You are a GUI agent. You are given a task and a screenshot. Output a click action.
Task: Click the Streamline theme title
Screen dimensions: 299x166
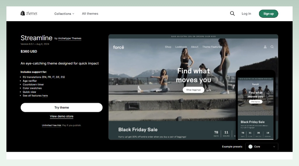click(x=36, y=38)
